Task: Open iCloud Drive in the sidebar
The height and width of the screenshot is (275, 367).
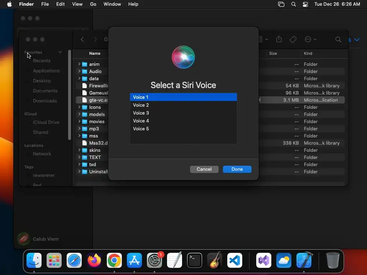Action: [46, 122]
